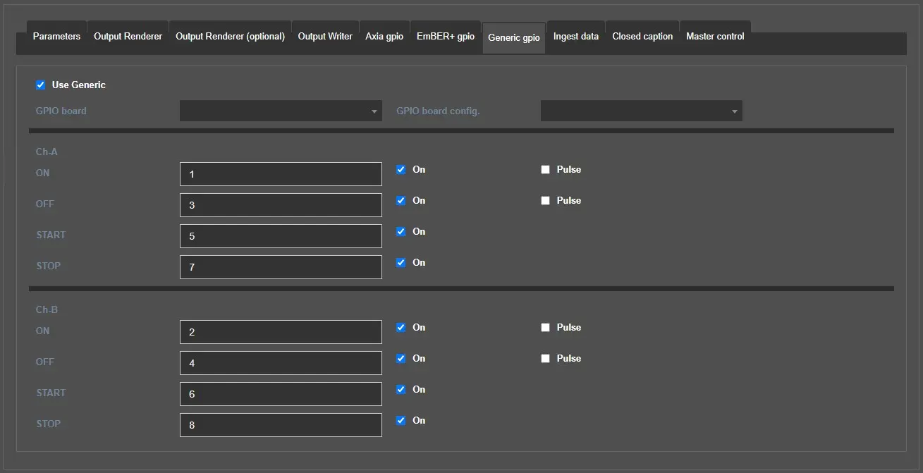Enable Pulse for Ch-A ON
923x473 pixels.
click(x=545, y=170)
